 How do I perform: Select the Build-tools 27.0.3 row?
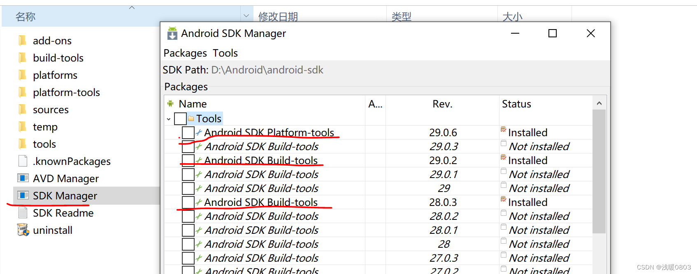(378, 258)
